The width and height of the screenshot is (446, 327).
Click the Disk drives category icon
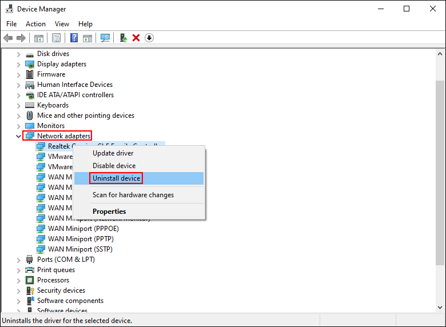point(30,54)
